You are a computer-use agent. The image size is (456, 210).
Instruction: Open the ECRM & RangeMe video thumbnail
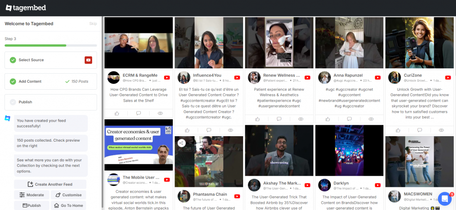tap(138, 43)
